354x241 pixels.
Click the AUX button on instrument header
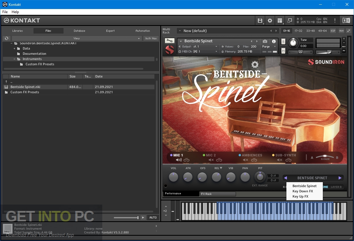pos(344,47)
